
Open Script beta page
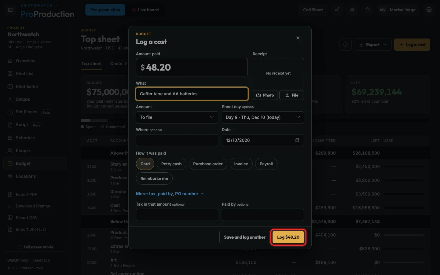(x=35, y=125)
